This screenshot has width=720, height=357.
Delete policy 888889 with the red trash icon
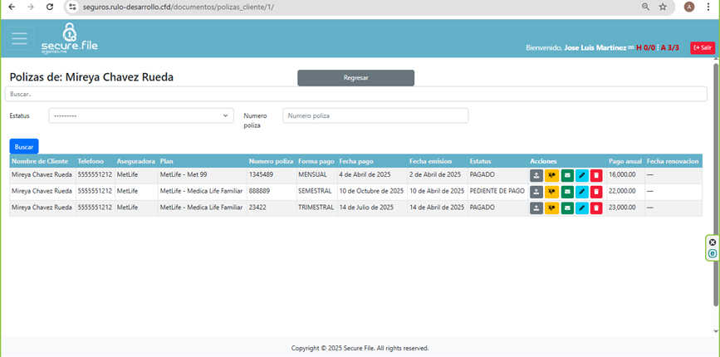596,191
